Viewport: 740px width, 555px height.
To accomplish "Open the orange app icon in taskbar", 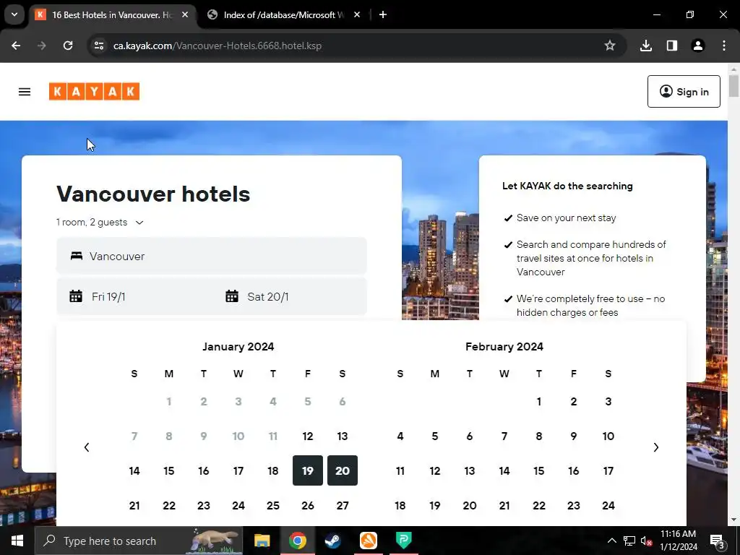I will 368,541.
